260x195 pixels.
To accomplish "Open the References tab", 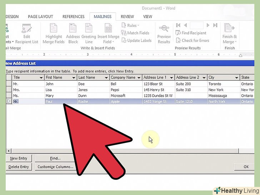I will (73, 16).
